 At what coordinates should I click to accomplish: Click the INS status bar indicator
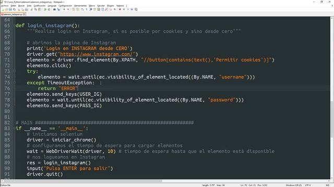coord(327,185)
